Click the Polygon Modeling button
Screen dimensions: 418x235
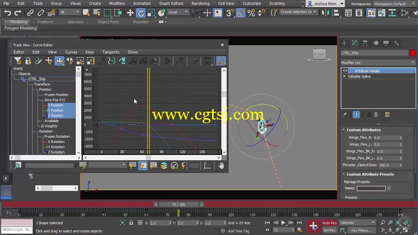(x=20, y=28)
